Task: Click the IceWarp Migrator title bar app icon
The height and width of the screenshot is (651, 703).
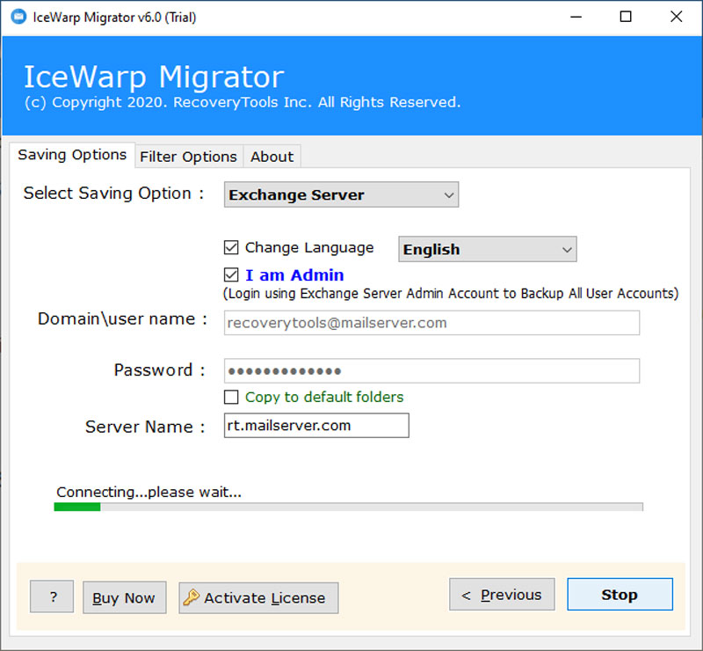Action: (18, 17)
